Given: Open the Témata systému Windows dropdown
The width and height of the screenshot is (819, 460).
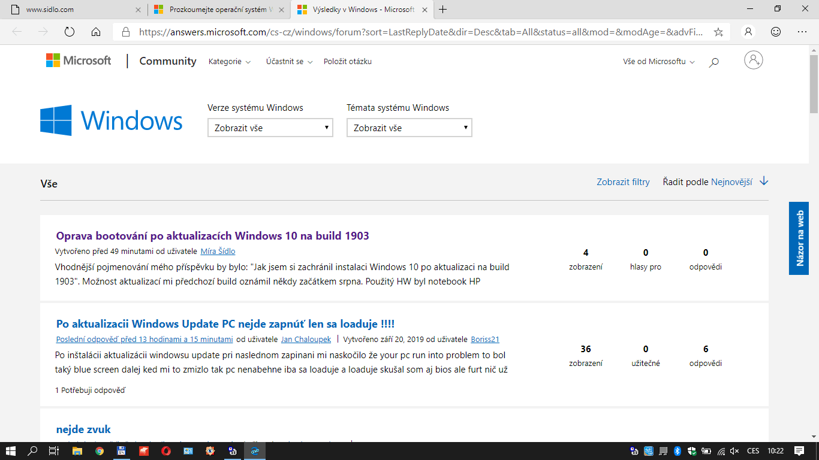Looking at the screenshot, I should 409,128.
